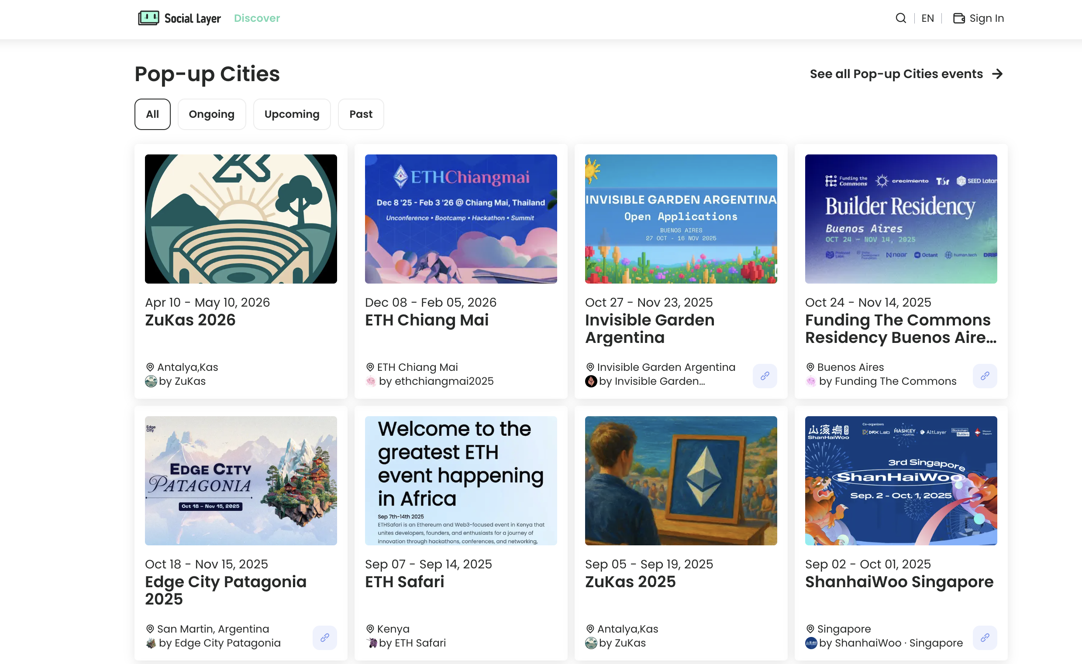
Task: Open the EN language selector
Action: click(927, 18)
